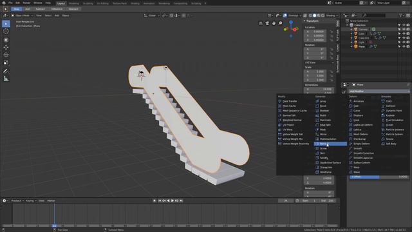Open the Render menu

click(x=26, y=3)
